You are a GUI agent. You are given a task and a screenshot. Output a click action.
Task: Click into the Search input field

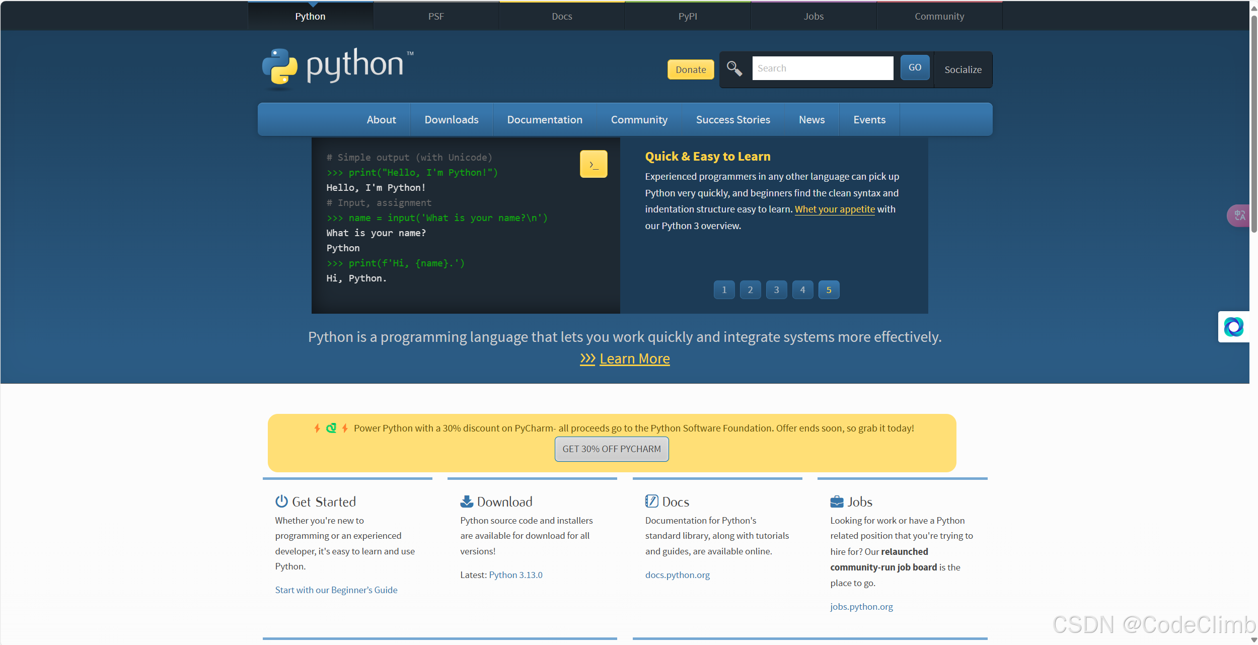click(x=822, y=68)
